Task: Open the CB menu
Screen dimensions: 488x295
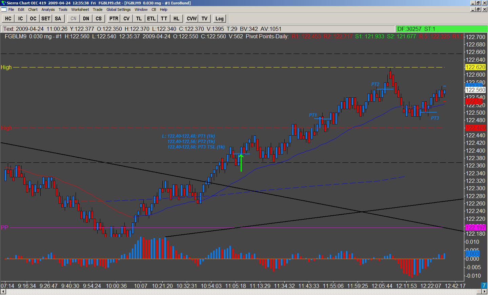Action: (154, 9)
